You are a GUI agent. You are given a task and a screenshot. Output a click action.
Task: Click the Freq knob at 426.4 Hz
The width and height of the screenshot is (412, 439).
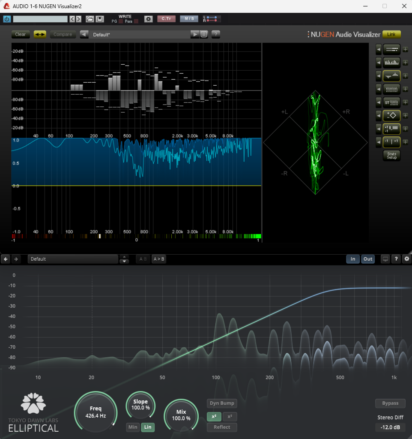(96, 412)
